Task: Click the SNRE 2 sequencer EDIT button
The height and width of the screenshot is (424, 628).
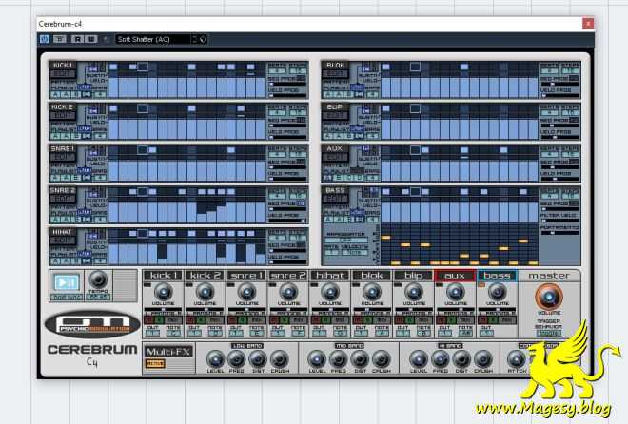Action: 63,200
